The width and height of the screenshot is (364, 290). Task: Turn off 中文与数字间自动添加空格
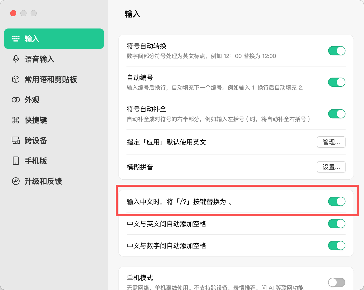pos(337,245)
